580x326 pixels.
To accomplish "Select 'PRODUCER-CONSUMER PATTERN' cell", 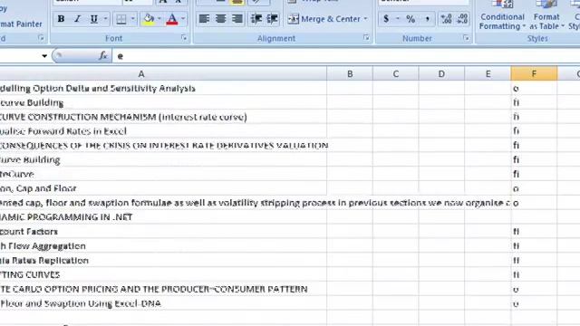I will (163, 289).
